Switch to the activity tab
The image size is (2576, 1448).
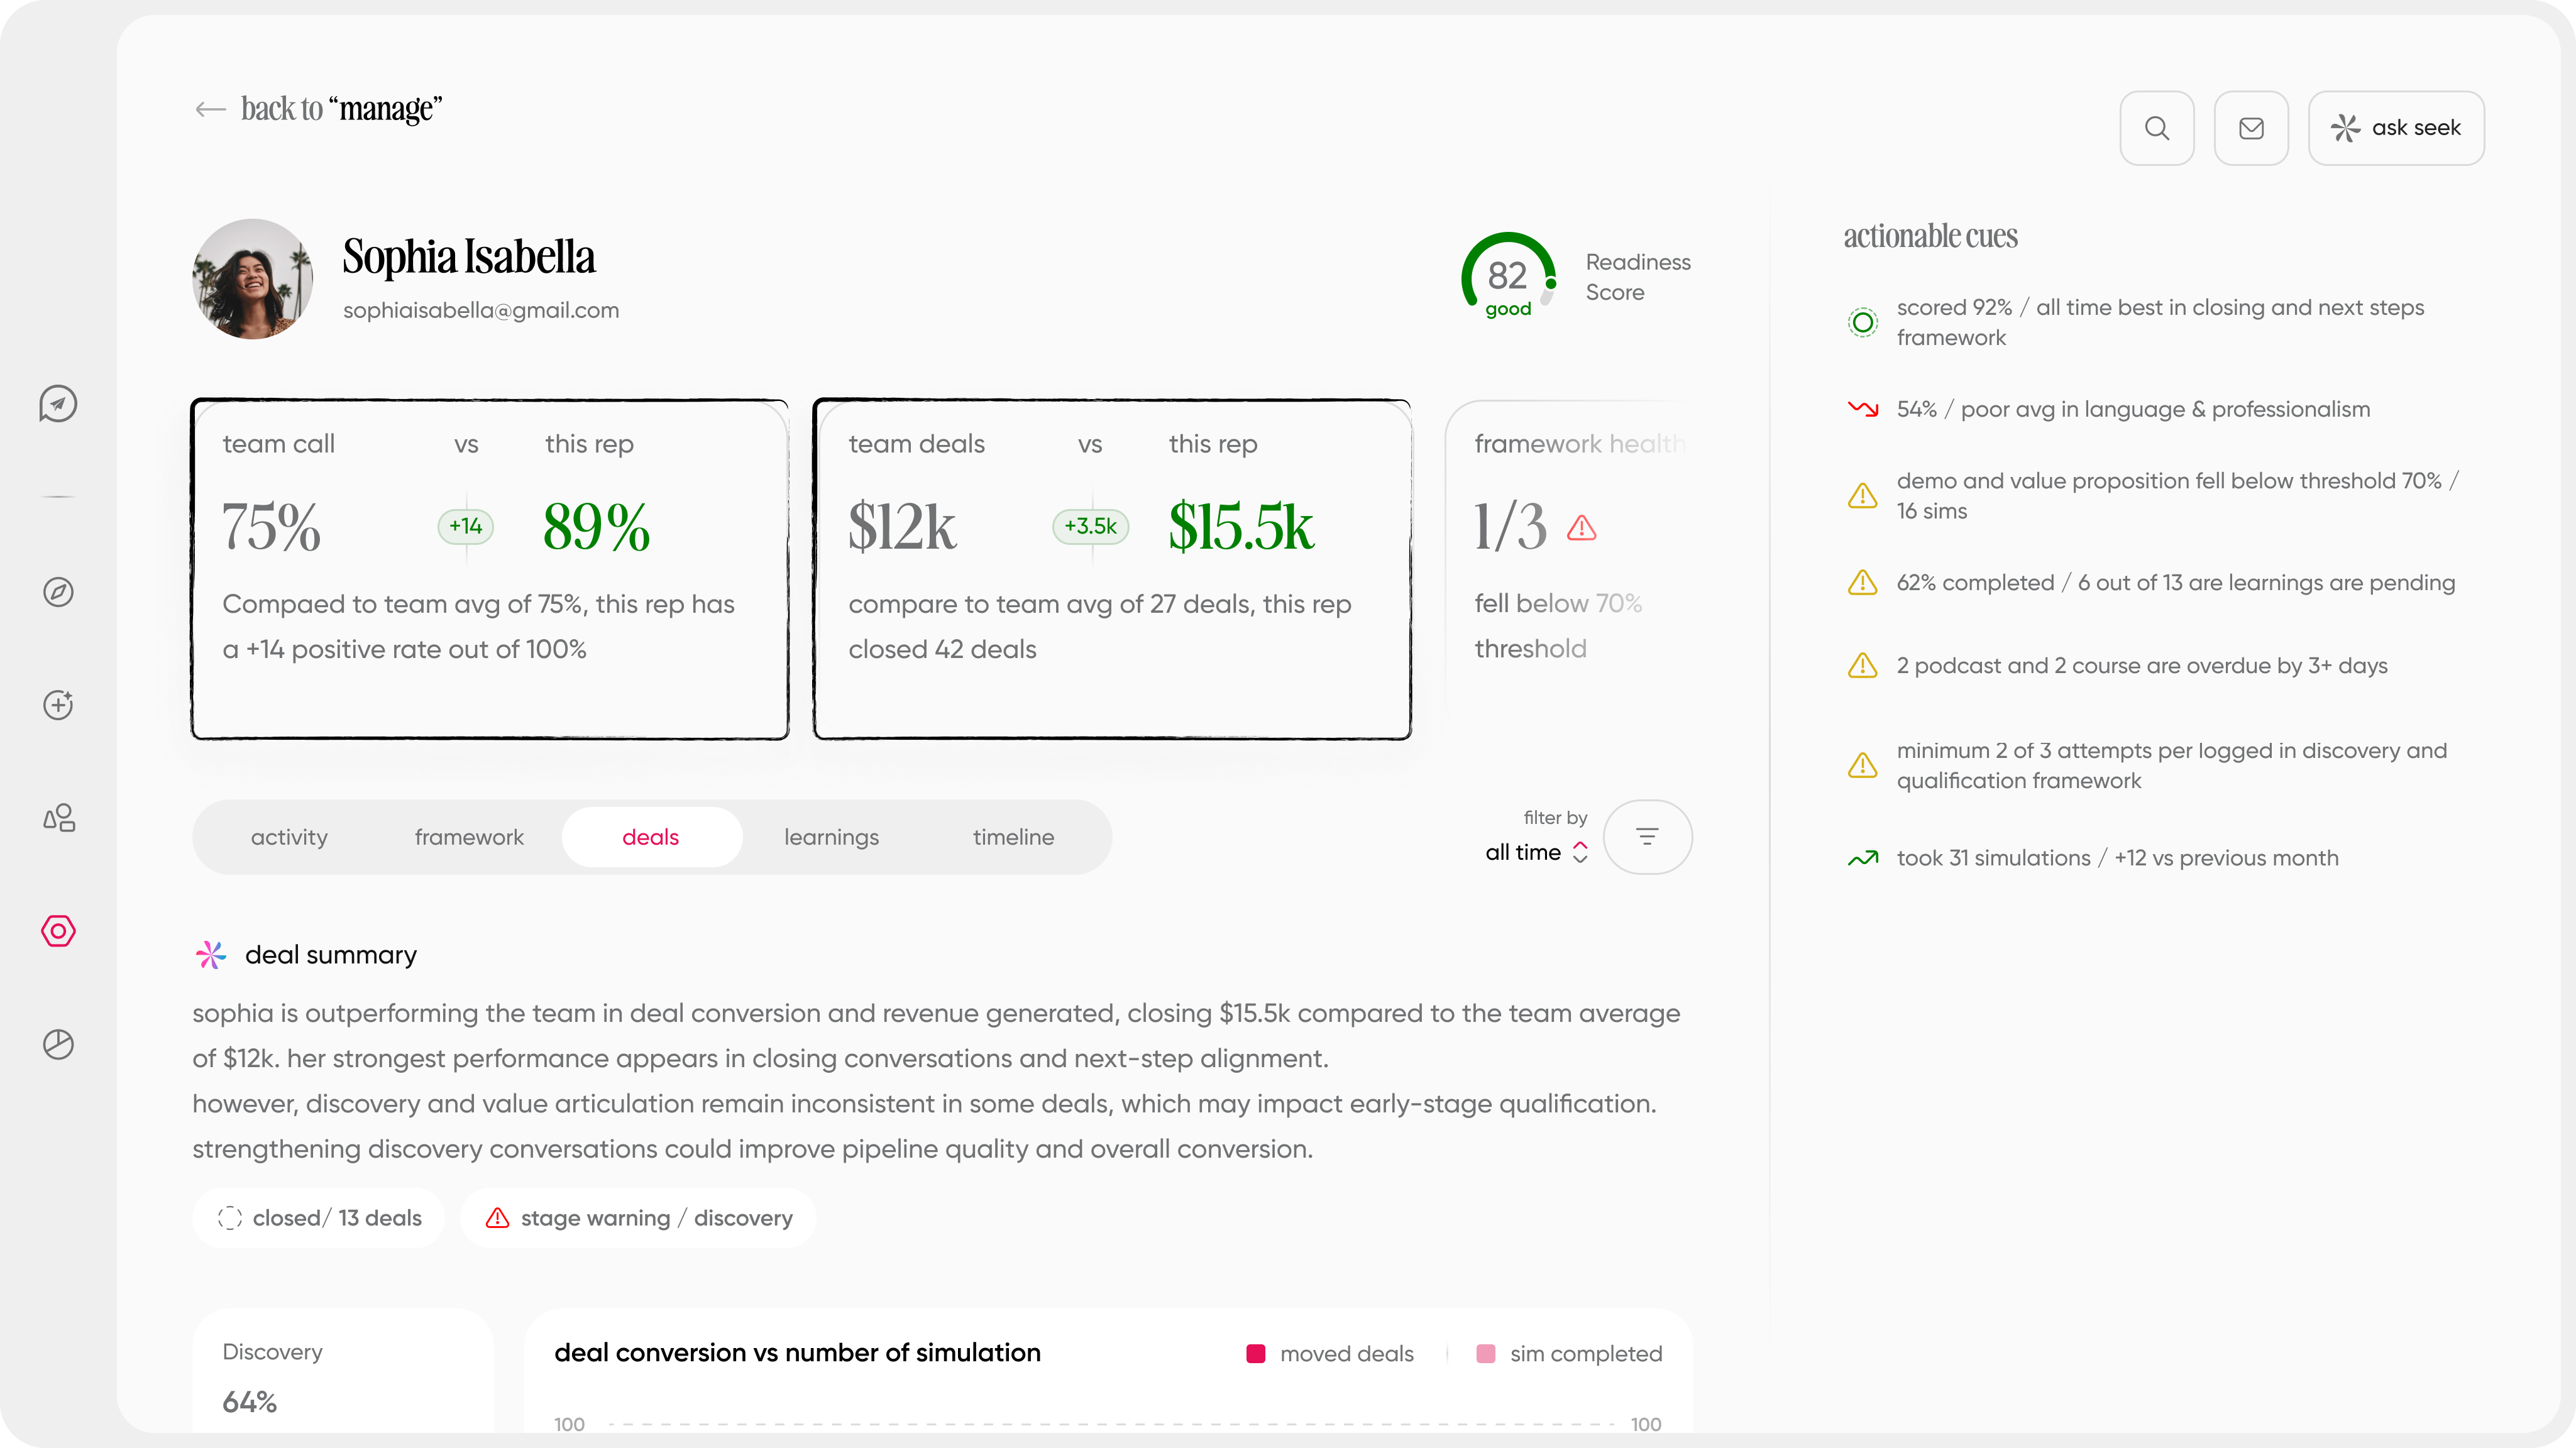289,837
